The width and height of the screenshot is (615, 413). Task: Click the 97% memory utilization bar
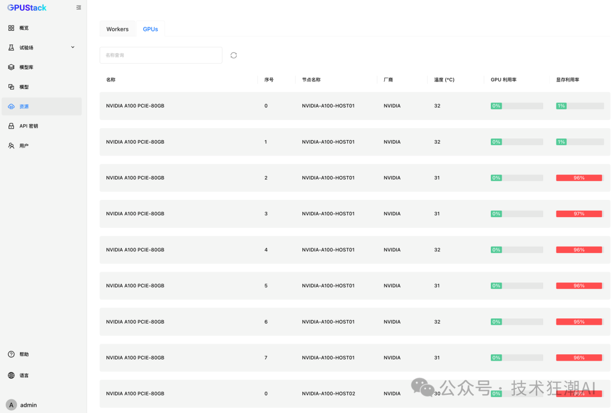tap(579, 214)
